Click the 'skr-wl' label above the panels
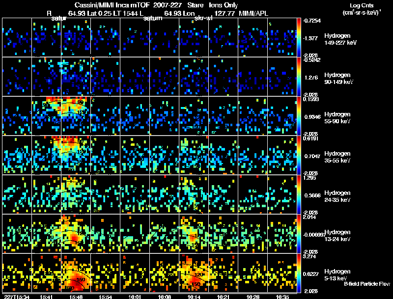Image resolution: width=393 pixels, height=299 pixels. [x=203, y=18]
